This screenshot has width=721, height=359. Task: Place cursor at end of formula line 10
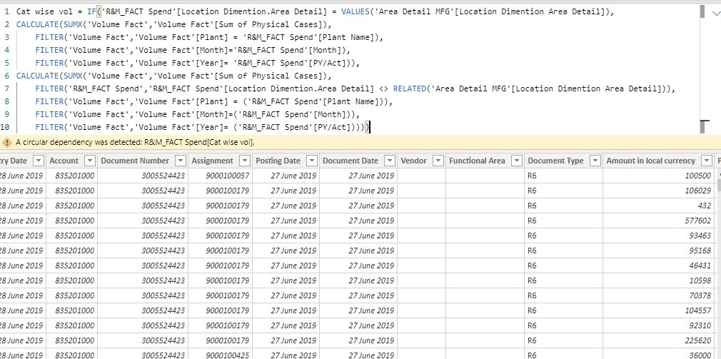point(369,127)
